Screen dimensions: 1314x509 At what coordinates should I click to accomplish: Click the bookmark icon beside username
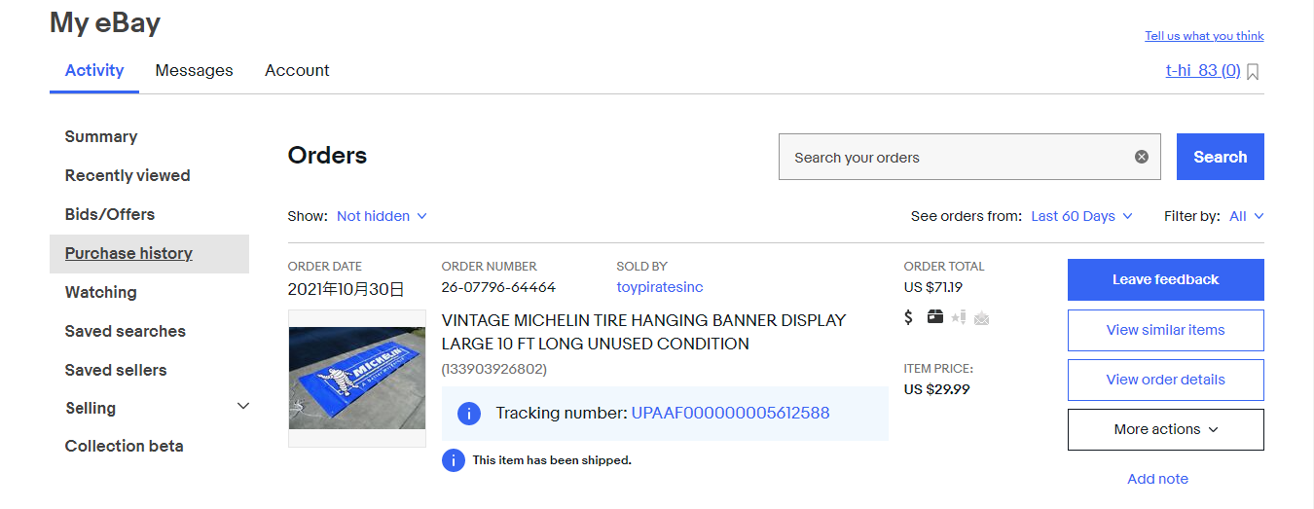(1253, 71)
